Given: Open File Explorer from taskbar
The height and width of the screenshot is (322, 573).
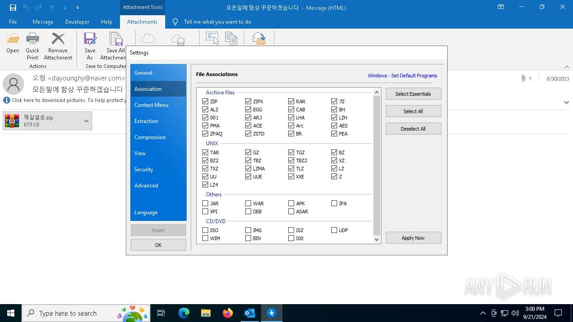Looking at the screenshot, I should [205, 313].
